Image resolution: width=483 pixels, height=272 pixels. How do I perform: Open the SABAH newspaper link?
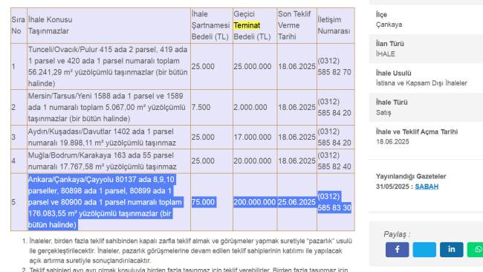point(427,187)
